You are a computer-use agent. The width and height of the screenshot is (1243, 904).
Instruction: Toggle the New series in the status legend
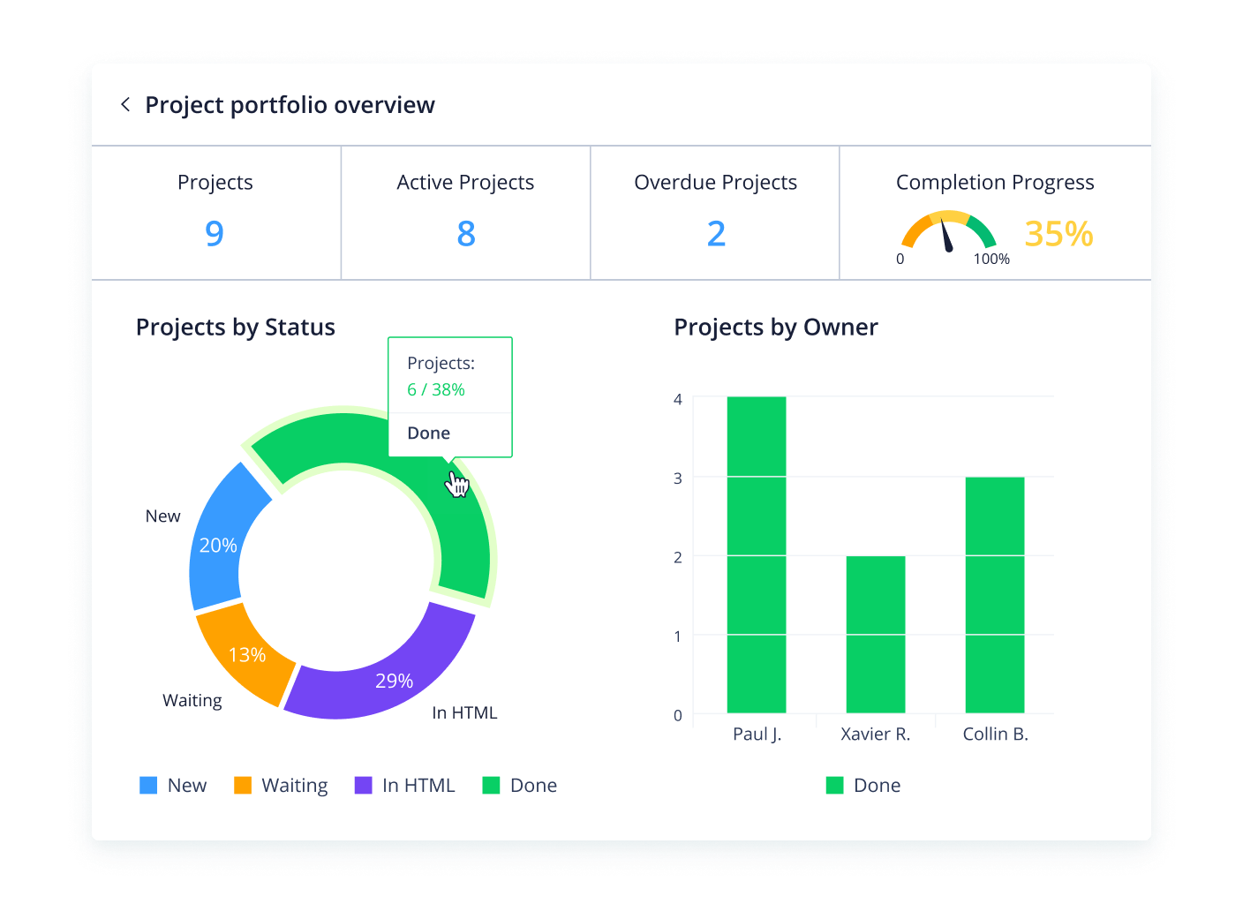pyautogui.click(x=186, y=784)
